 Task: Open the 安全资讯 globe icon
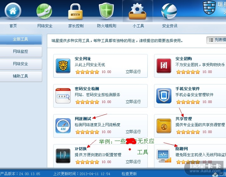coord(169,11)
